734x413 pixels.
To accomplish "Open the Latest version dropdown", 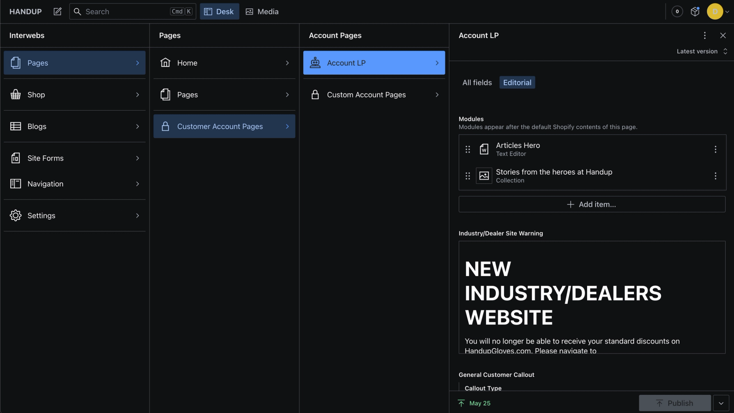I will click(x=702, y=51).
